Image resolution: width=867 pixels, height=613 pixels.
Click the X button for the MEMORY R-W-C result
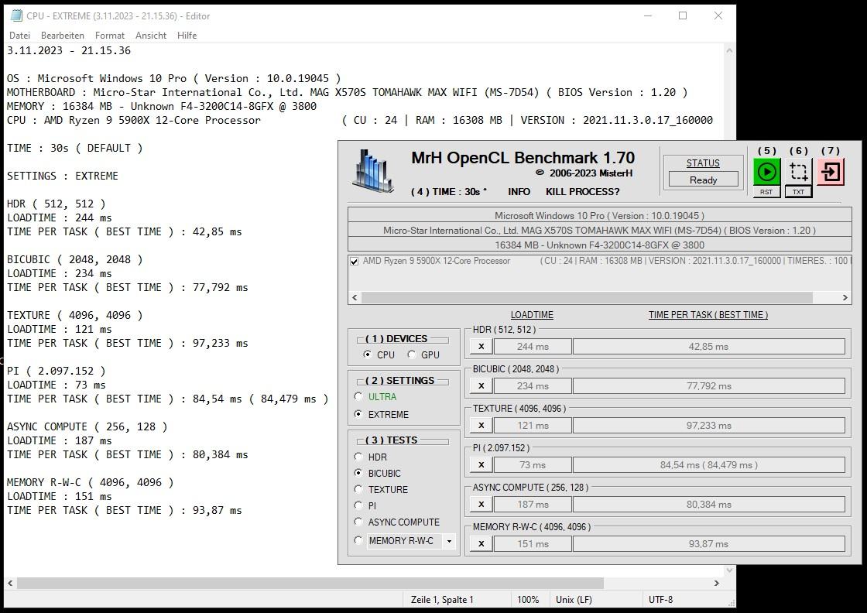point(481,544)
